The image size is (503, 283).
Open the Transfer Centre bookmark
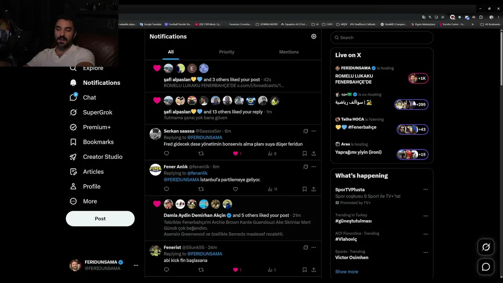[x=452, y=24]
